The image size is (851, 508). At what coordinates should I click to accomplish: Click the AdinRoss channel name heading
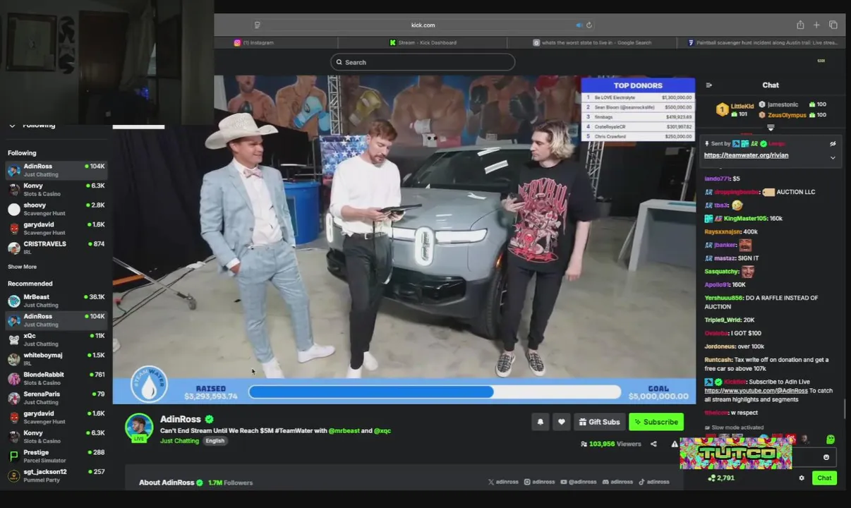point(181,419)
